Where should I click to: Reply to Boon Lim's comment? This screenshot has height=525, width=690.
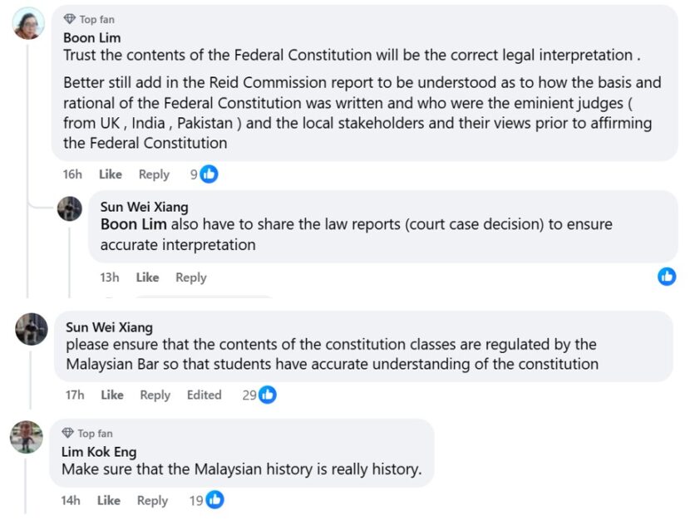154,174
